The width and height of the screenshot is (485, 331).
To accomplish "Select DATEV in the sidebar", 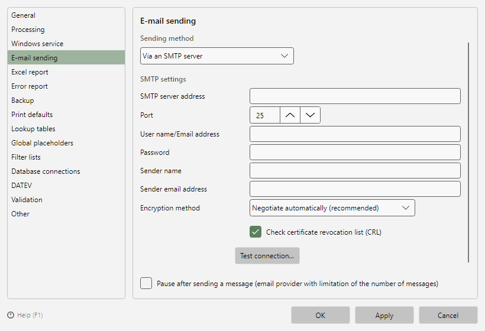I will pos(66,186).
